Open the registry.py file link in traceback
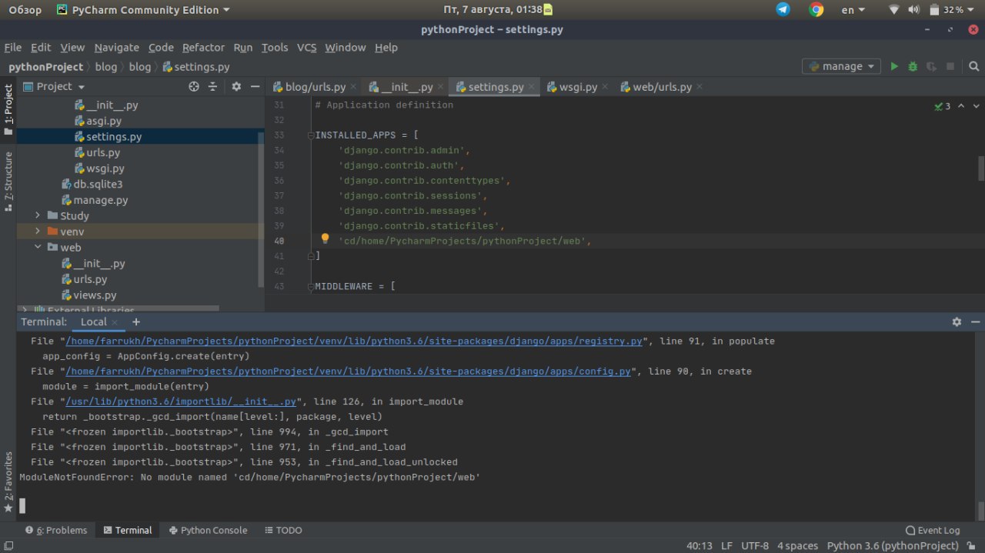985x553 pixels. (x=353, y=341)
